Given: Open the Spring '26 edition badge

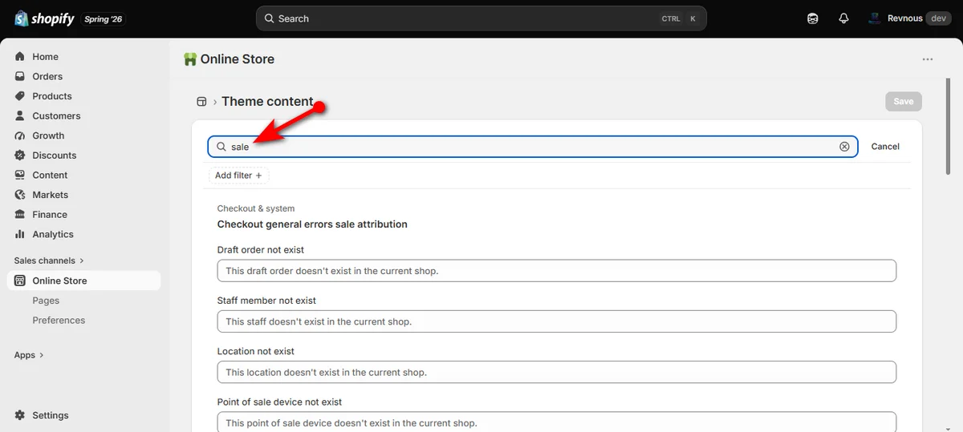Looking at the screenshot, I should point(104,18).
